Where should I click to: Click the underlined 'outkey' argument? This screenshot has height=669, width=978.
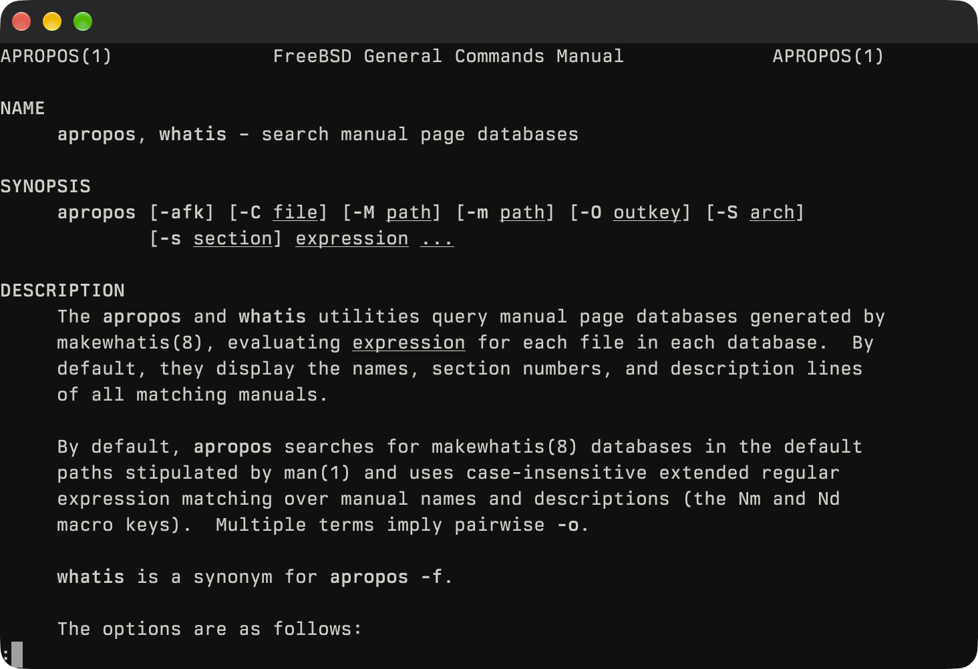point(647,212)
